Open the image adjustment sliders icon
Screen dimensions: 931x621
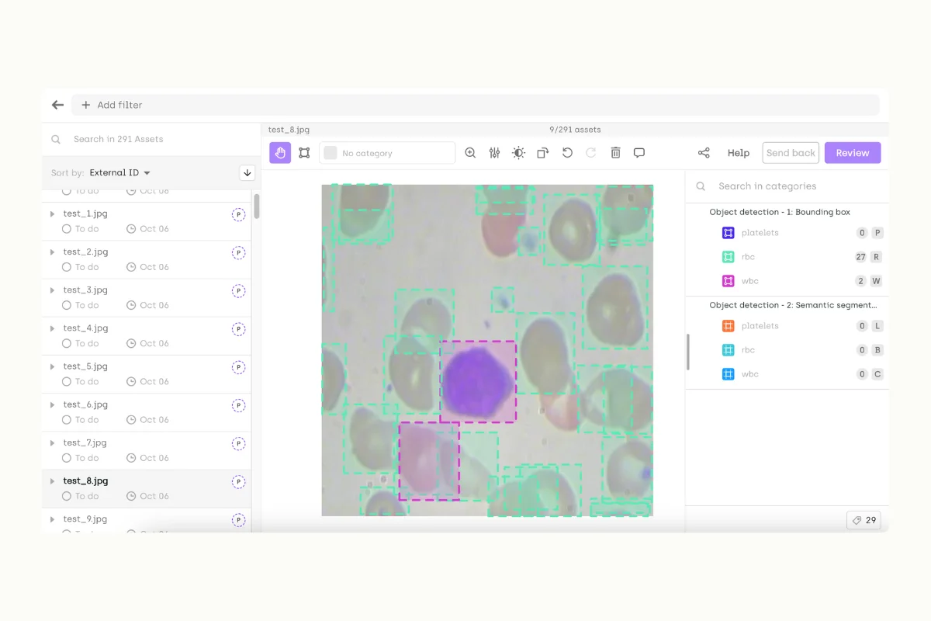point(494,153)
